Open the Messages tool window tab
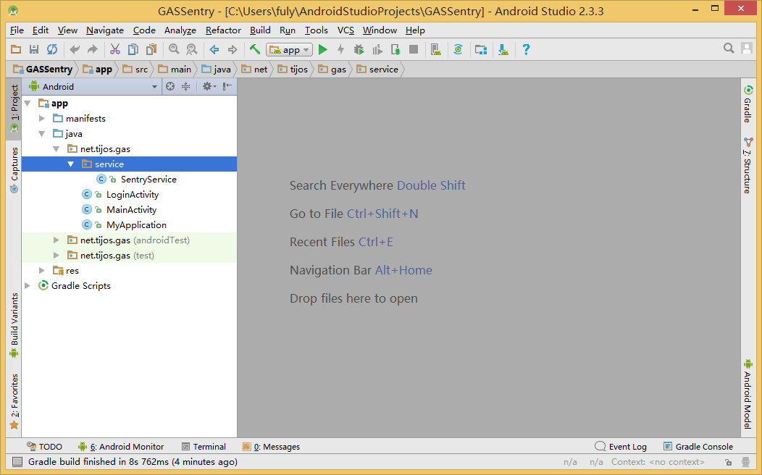 pos(271,447)
